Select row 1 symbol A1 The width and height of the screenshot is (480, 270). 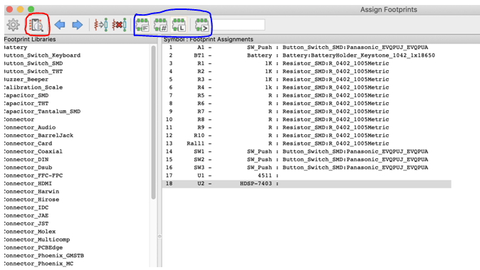coord(306,48)
